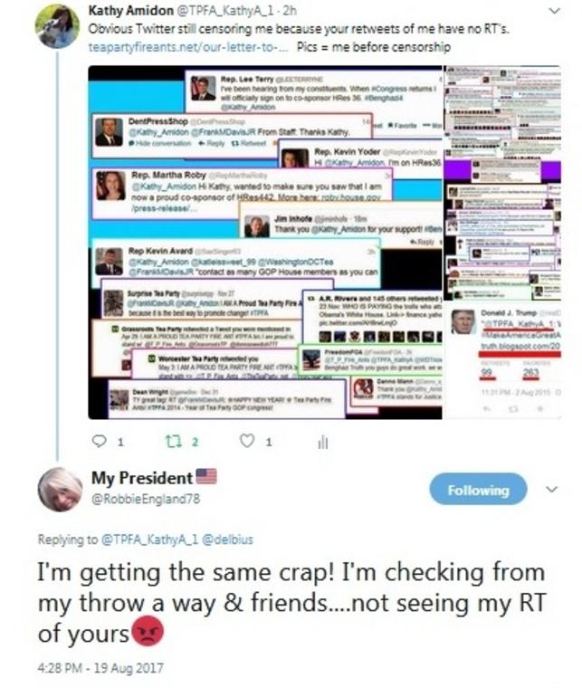Image resolution: width=582 pixels, height=688 pixels.
Task: Click the US flag emoji by name
Action: point(206,476)
